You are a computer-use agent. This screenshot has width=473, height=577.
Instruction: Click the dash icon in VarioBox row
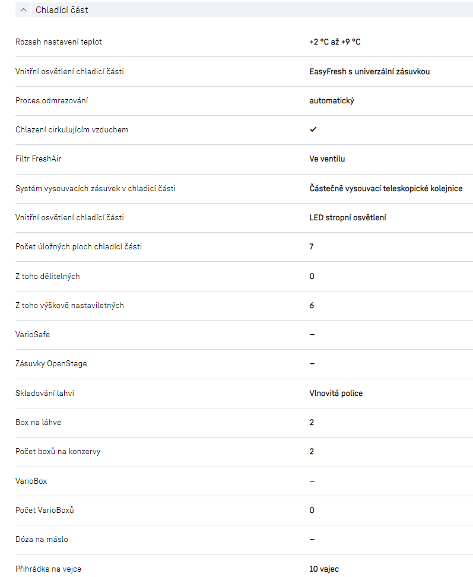pos(312,481)
